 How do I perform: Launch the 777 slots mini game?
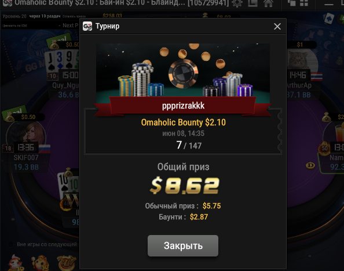coord(67,262)
